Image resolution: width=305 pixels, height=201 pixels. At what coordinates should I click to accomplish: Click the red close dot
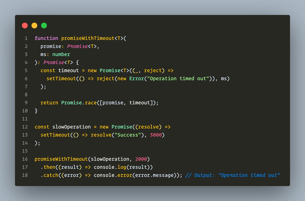[x=25, y=25]
